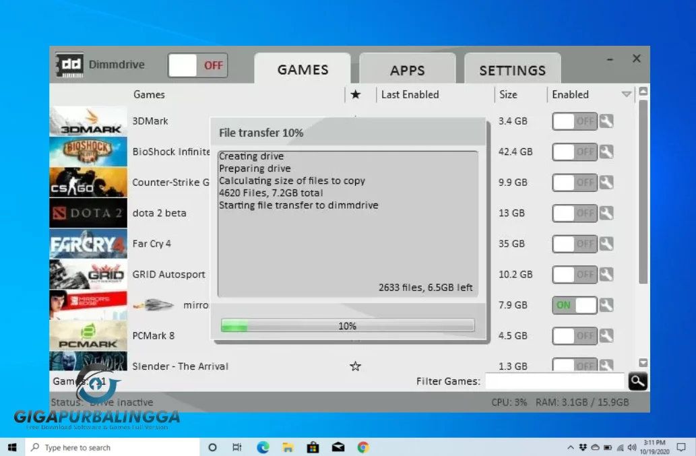Enable the GRID Autosport toggle
This screenshot has height=456, width=696.
tap(574, 274)
